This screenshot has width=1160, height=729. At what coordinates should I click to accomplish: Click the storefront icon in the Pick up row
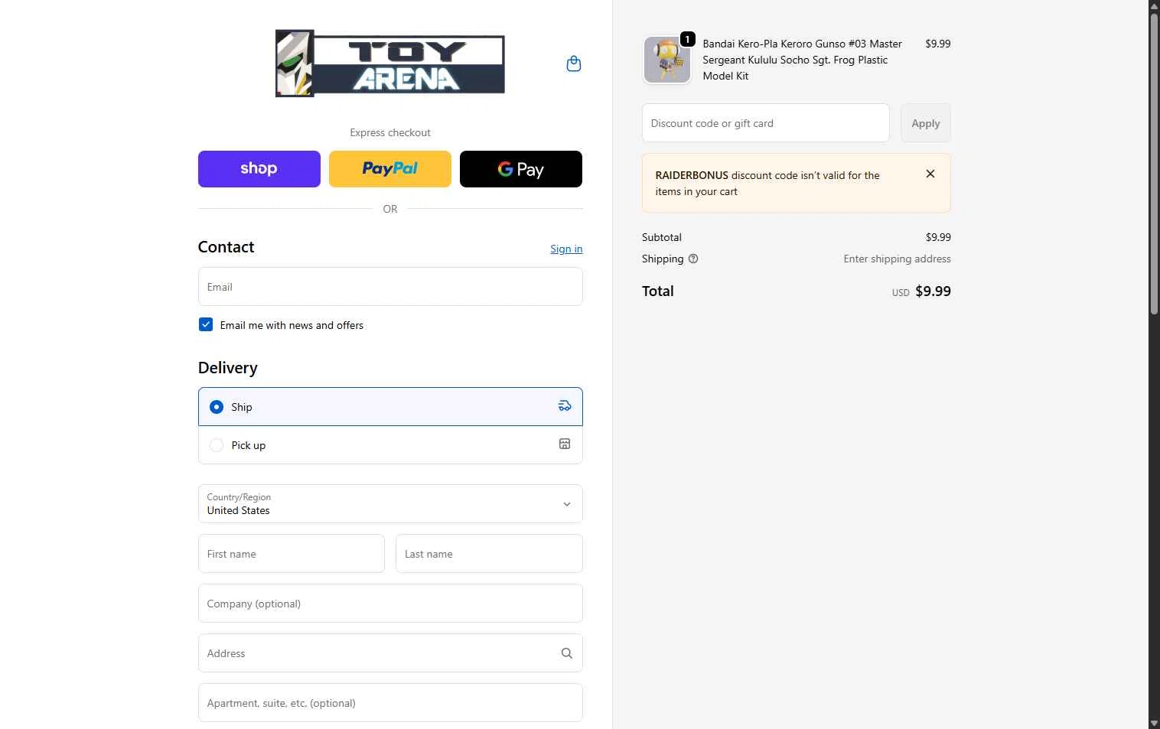tap(565, 444)
